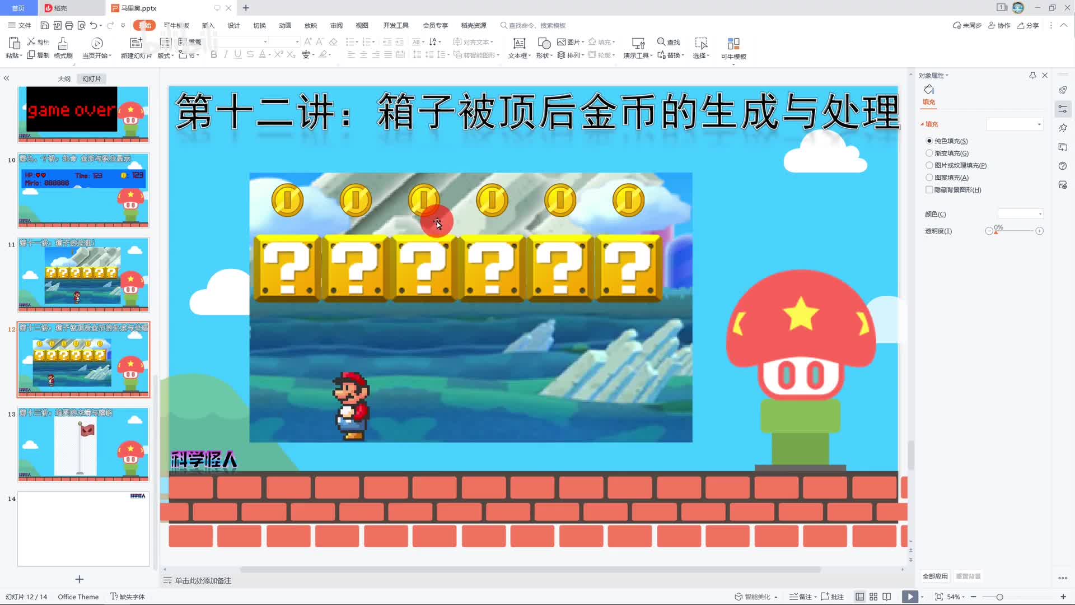
Task: Switch to reading view icon in status bar
Action: coord(887,597)
